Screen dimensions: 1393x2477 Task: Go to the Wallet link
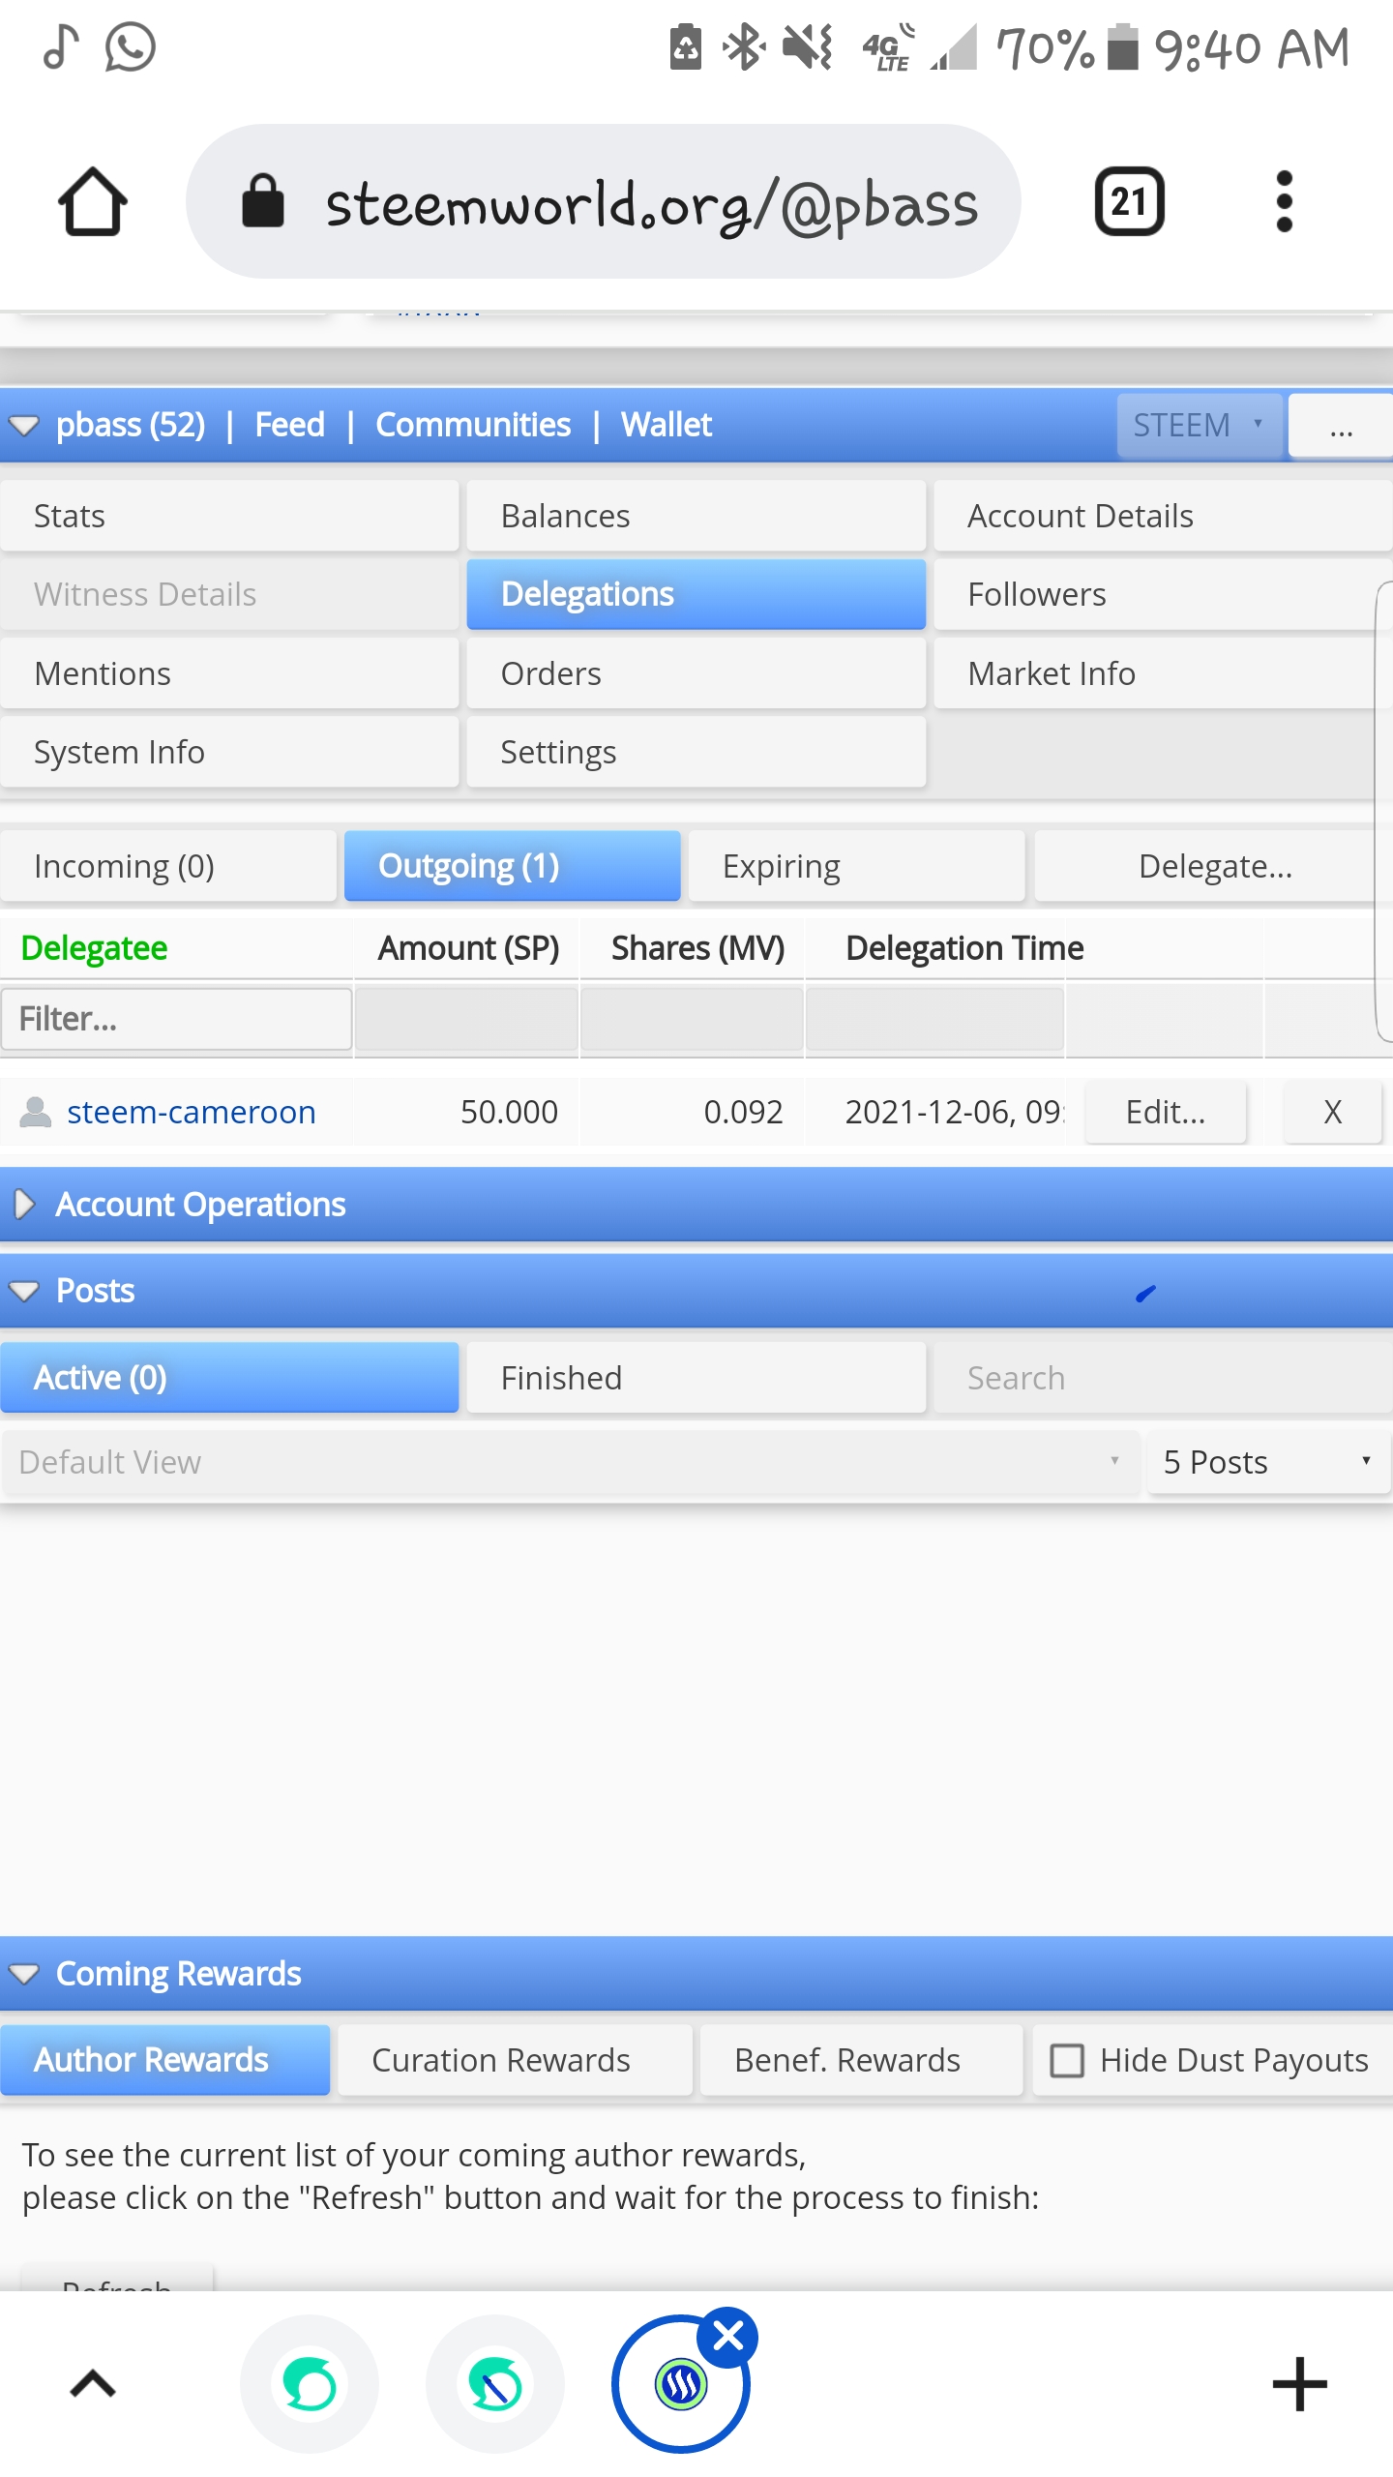coord(667,425)
